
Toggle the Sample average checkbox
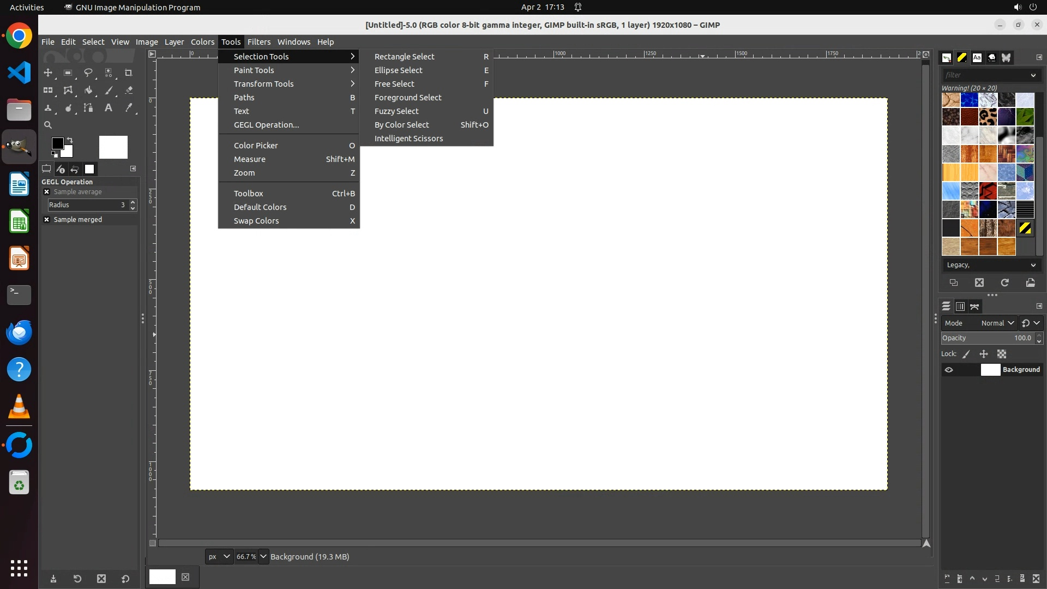(x=47, y=192)
